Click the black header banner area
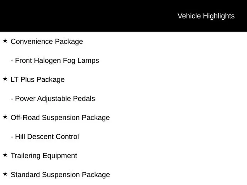Screen dimensions: 247x185 point(123,16)
